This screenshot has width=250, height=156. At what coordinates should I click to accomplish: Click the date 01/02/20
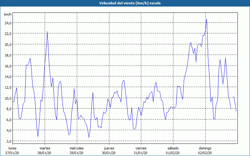[173, 153]
